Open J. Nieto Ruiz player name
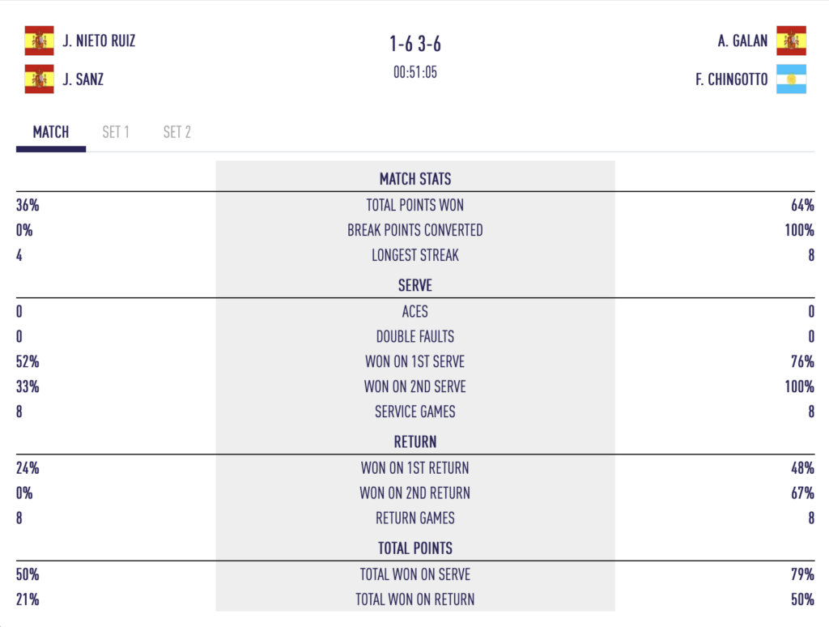Viewport: 829px width, 627px height. coord(99,41)
